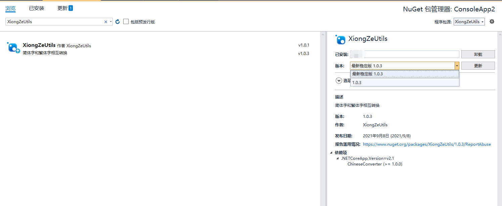This screenshot has width=502, height=206.
Task: Click XiongZeUtils package icon in results list
Action: coord(13,48)
